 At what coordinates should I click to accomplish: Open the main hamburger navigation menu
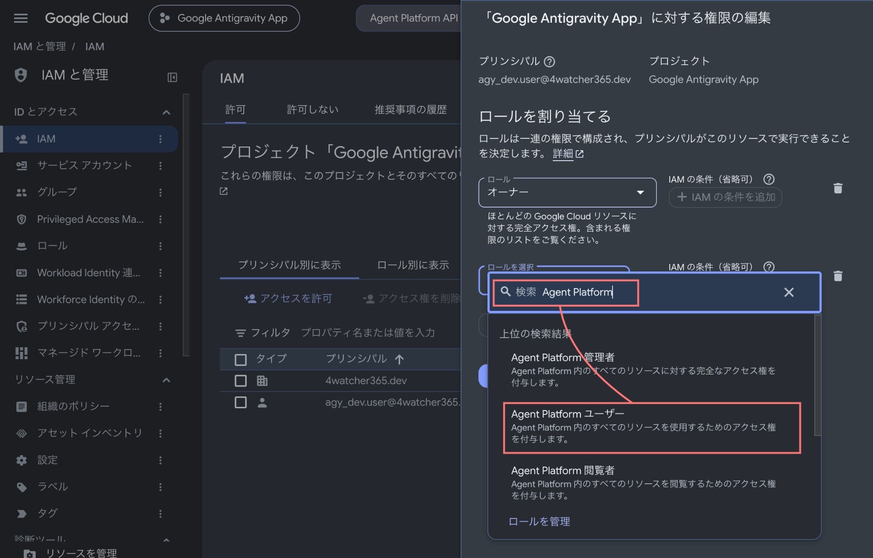(20, 18)
